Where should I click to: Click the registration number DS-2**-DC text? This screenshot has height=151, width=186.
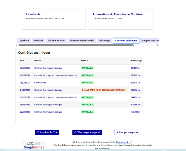click(x=60, y=19)
